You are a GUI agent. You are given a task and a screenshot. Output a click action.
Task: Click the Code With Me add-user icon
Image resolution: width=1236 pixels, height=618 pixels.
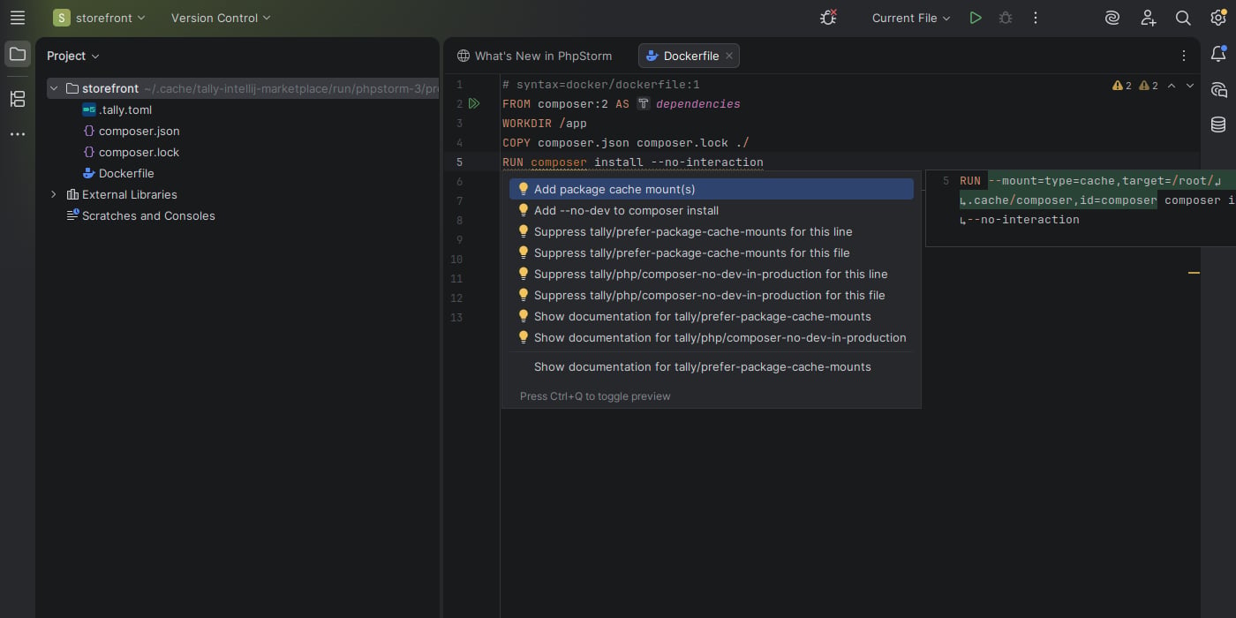coord(1148,18)
